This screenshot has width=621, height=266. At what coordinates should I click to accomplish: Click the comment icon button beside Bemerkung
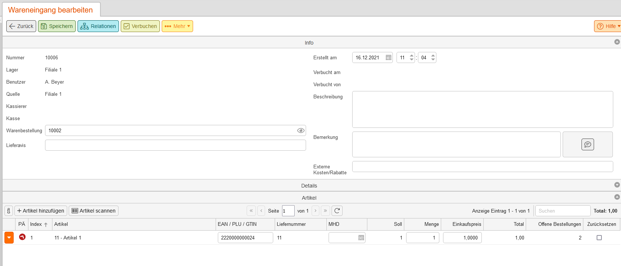coord(587,144)
